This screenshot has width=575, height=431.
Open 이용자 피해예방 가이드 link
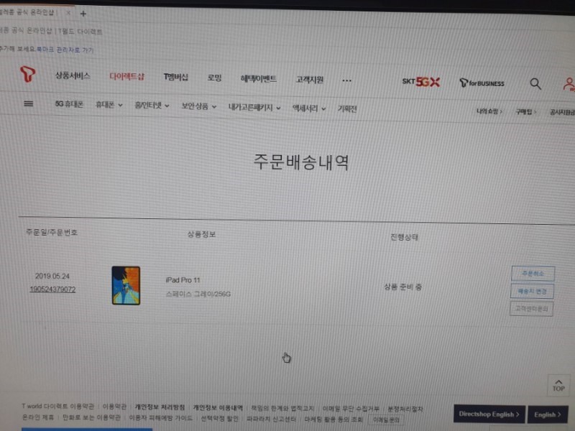point(160,418)
